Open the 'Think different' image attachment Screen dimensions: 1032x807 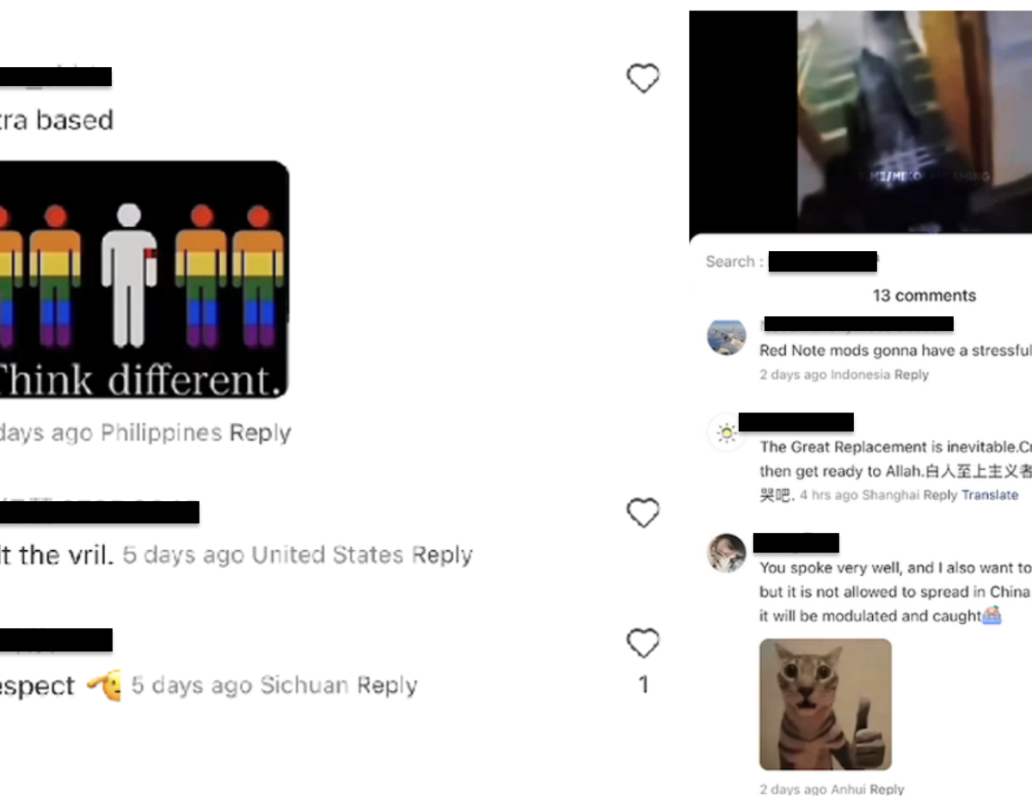[x=144, y=279]
